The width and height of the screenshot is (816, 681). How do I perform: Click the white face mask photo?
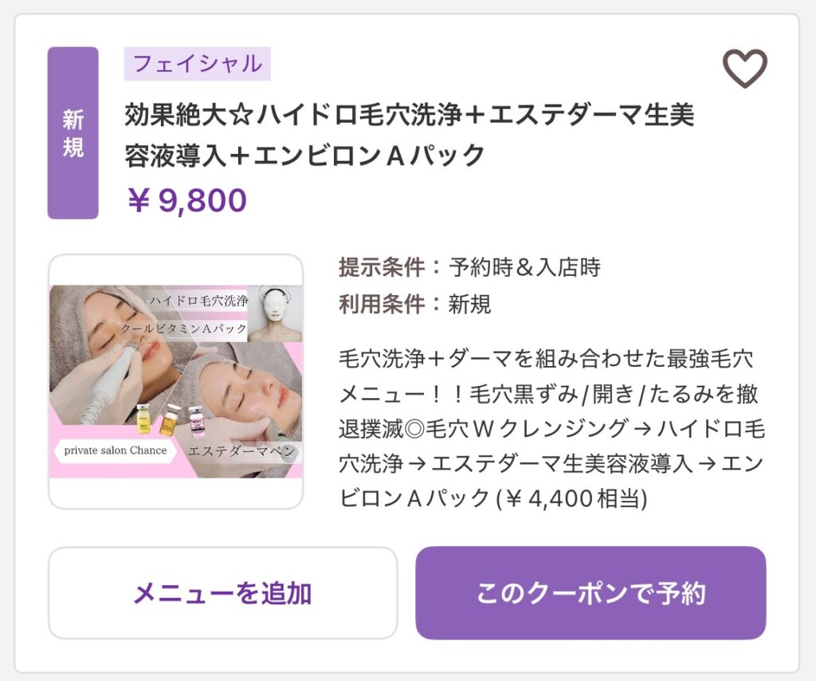tap(273, 313)
